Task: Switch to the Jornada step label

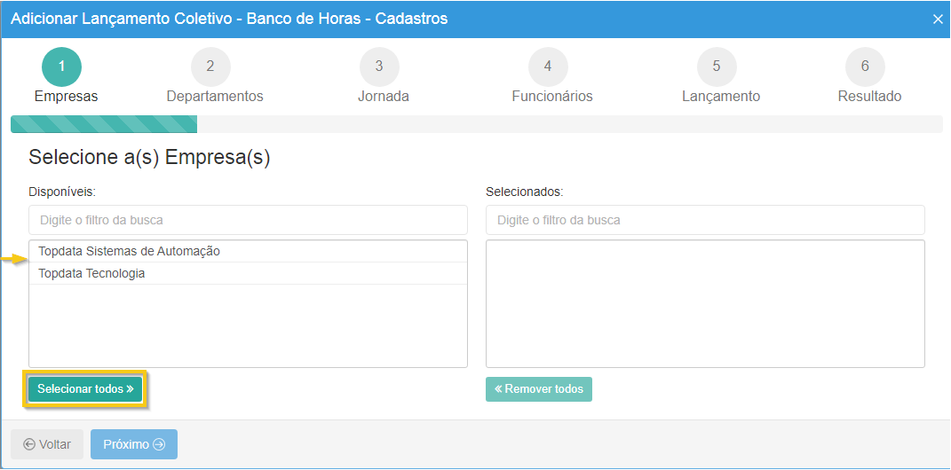Action: tap(384, 97)
